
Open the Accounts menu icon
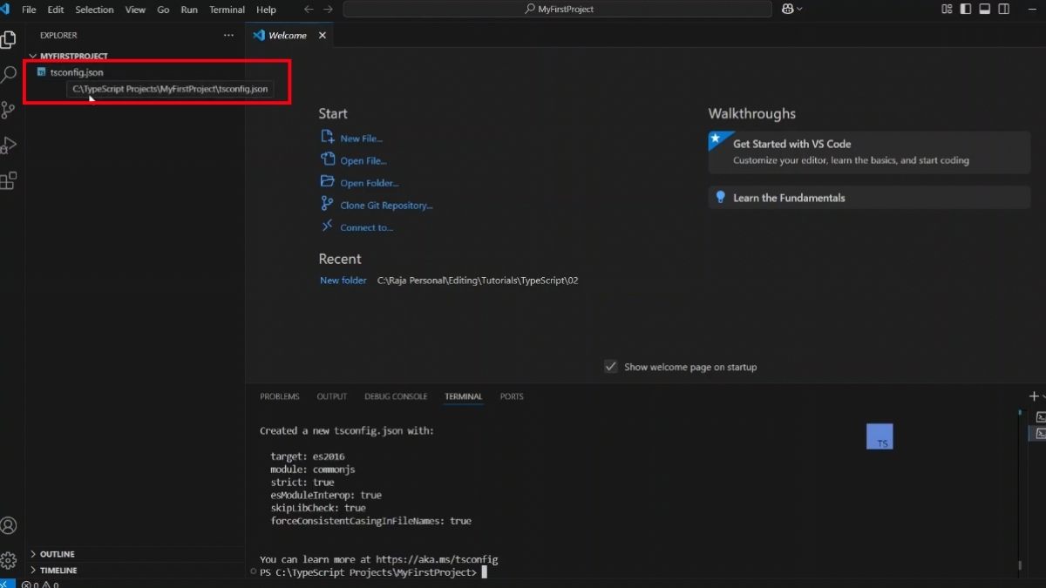click(x=9, y=525)
